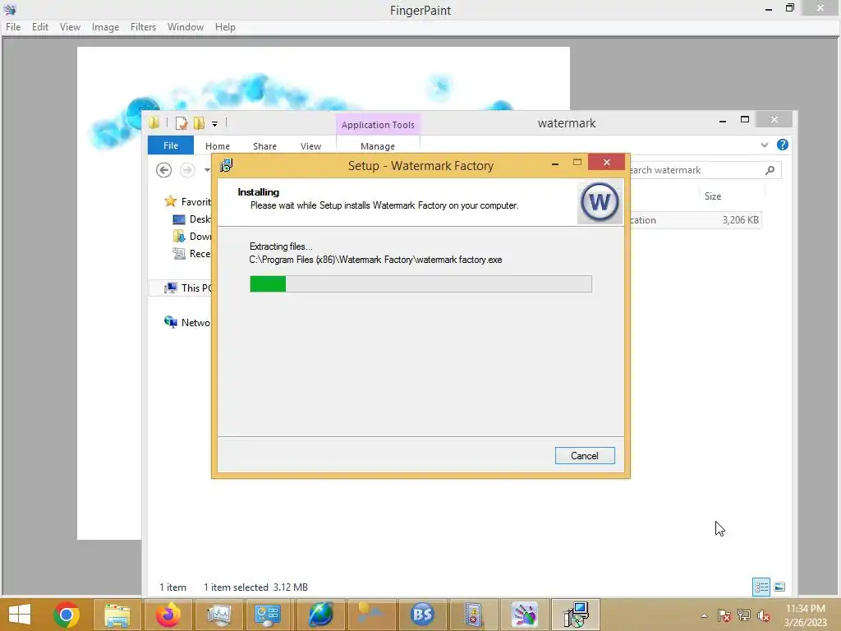Image resolution: width=841 pixels, height=631 pixels.
Task: Open FingerPaint File menu
Action: coord(13,27)
